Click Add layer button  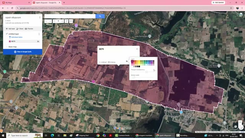coord(10,29)
